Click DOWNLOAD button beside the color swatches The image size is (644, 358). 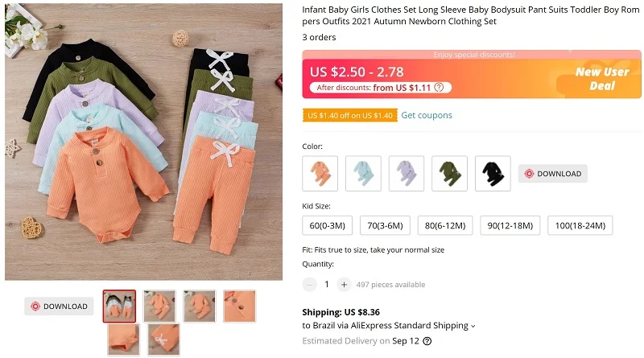pos(553,174)
